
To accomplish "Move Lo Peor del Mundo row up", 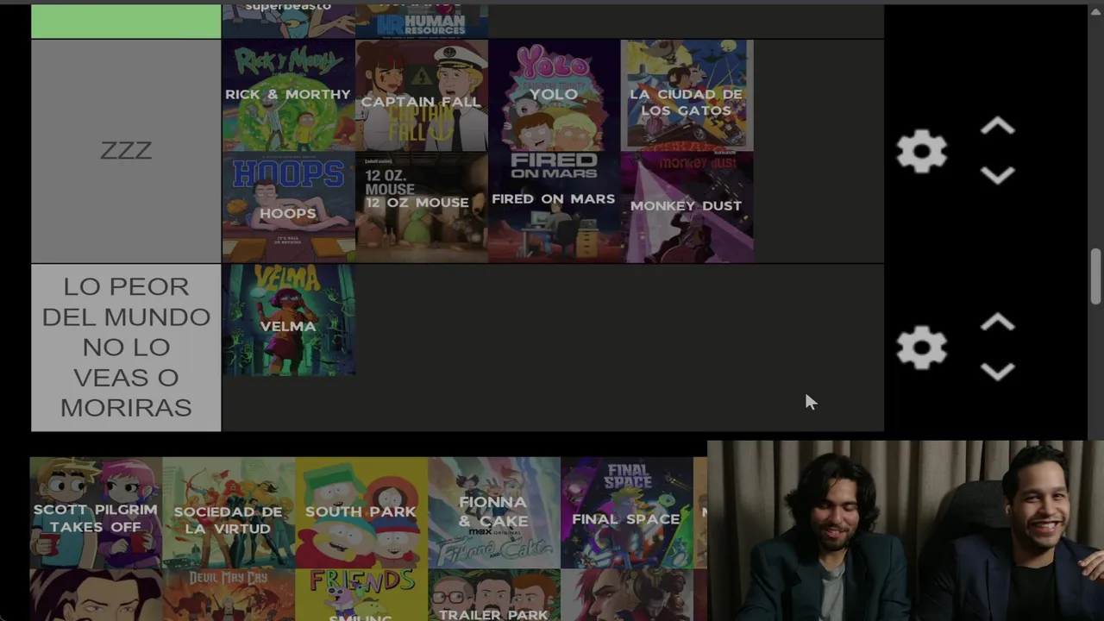I will coord(997,323).
